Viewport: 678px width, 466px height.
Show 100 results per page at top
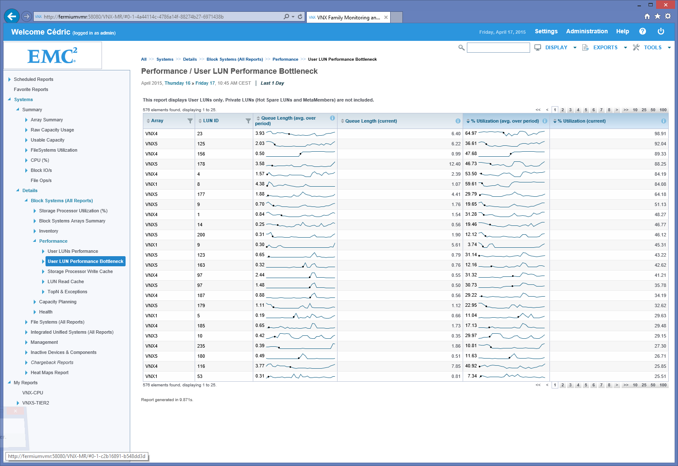pos(663,110)
